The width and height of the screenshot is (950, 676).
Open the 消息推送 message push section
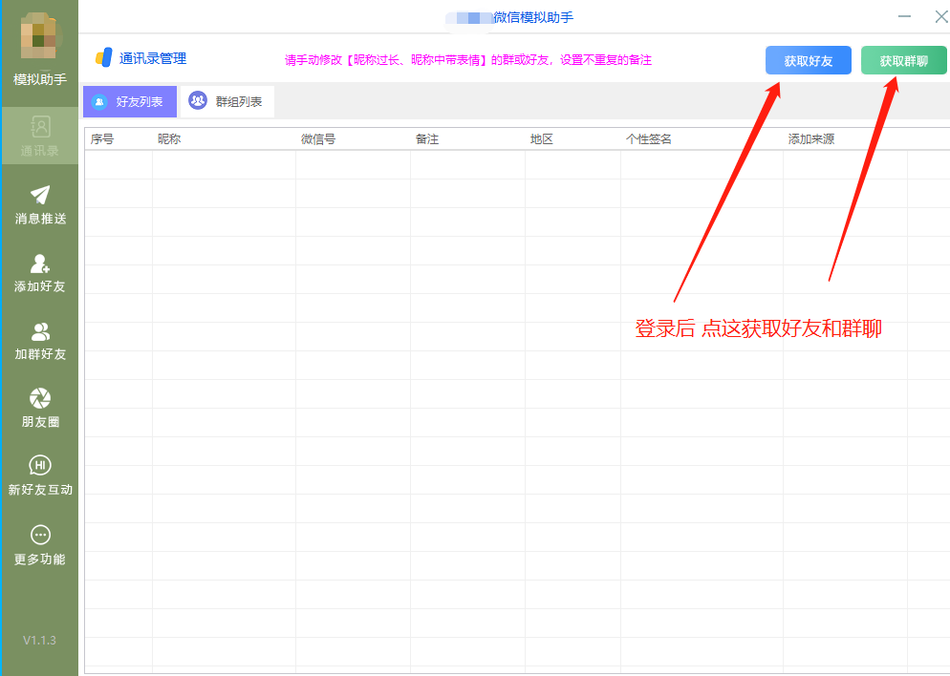point(40,205)
